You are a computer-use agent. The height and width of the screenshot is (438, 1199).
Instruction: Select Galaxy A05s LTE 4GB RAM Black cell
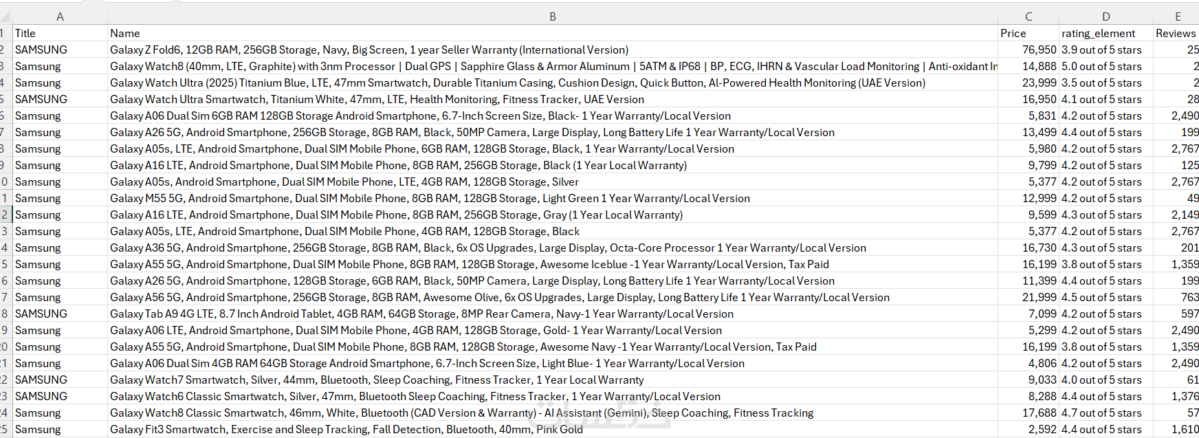pos(553,231)
